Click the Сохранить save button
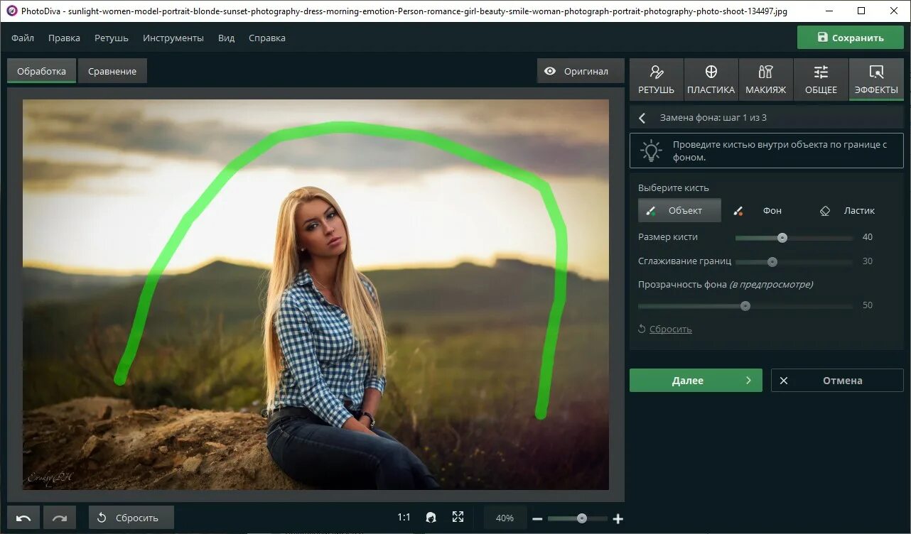This screenshot has width=911, height=534. point(851,38)
